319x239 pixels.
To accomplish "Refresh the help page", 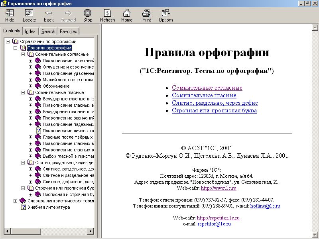I will coord(107,16).
